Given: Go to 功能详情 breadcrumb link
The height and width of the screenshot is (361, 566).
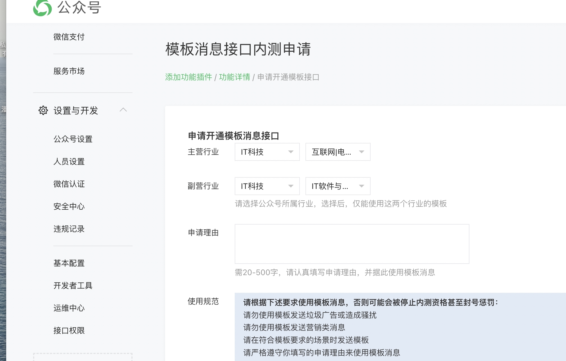Looking at the screenshot, I should [234, 77].
